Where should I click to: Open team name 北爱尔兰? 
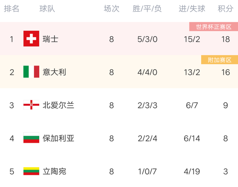[x=58, y=105]
